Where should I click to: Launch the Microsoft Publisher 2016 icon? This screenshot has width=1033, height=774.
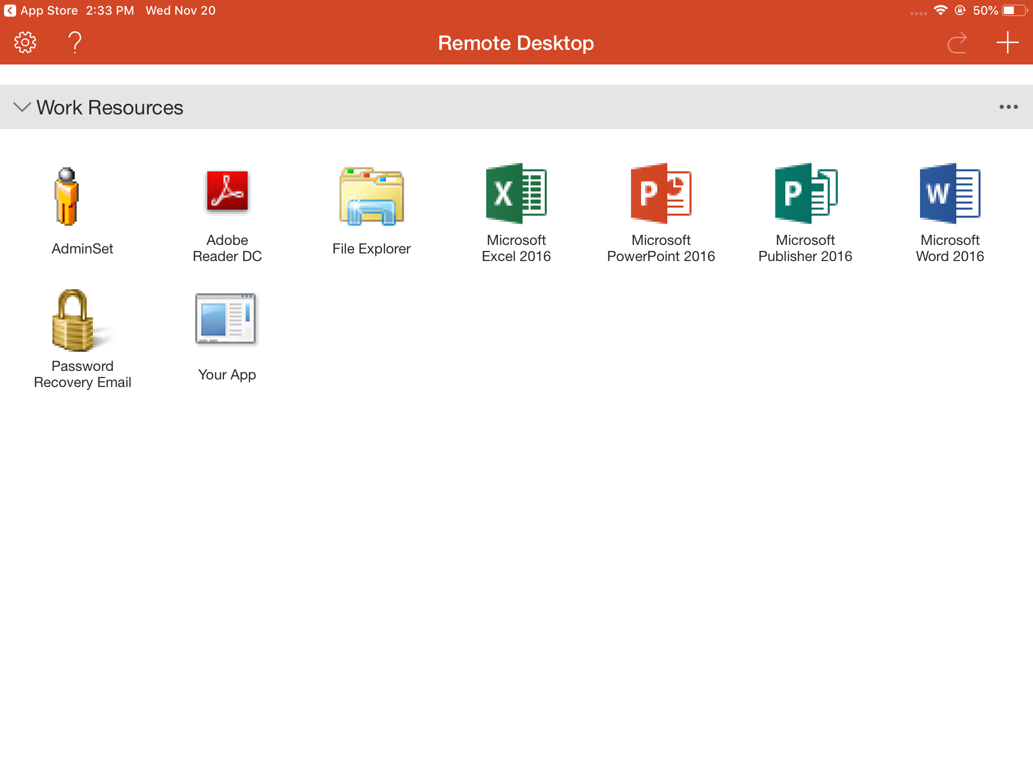click(806, 193)
